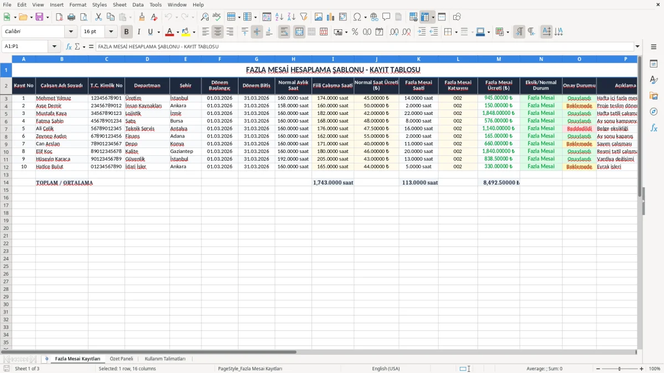Open Print Preview from the toolbar
Image resolution: width=664 pixels, height=373 pixels.
click(x=84, y=17)
